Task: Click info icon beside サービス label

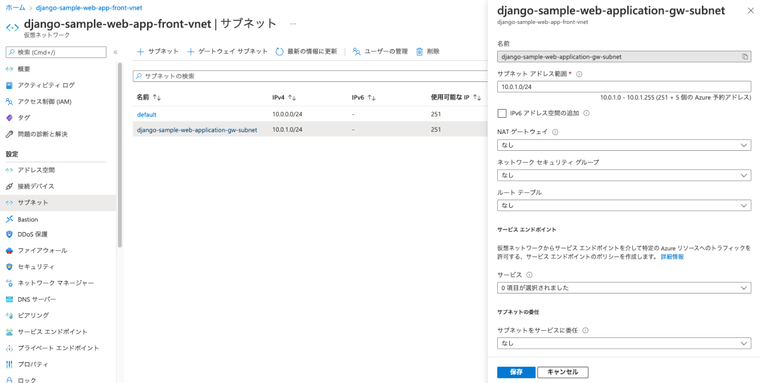Action: point(529,275)
